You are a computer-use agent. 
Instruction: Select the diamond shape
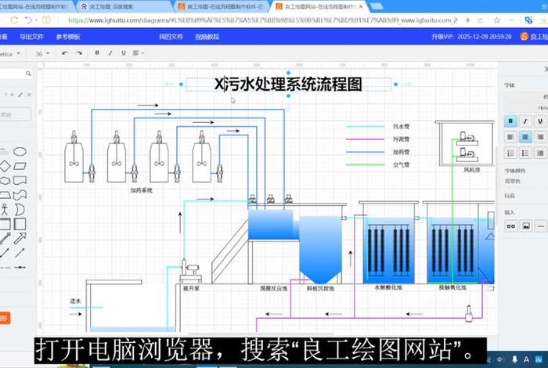coord(4,166)
